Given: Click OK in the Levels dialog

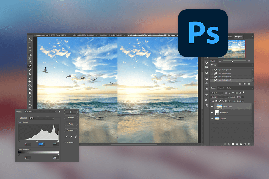Looking at the screenshot, I should coord(71,112).
